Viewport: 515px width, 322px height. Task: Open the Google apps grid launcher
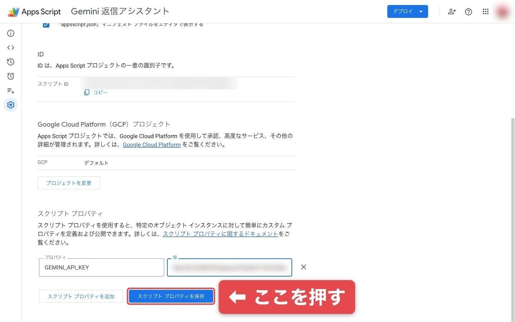coord(485,11)
